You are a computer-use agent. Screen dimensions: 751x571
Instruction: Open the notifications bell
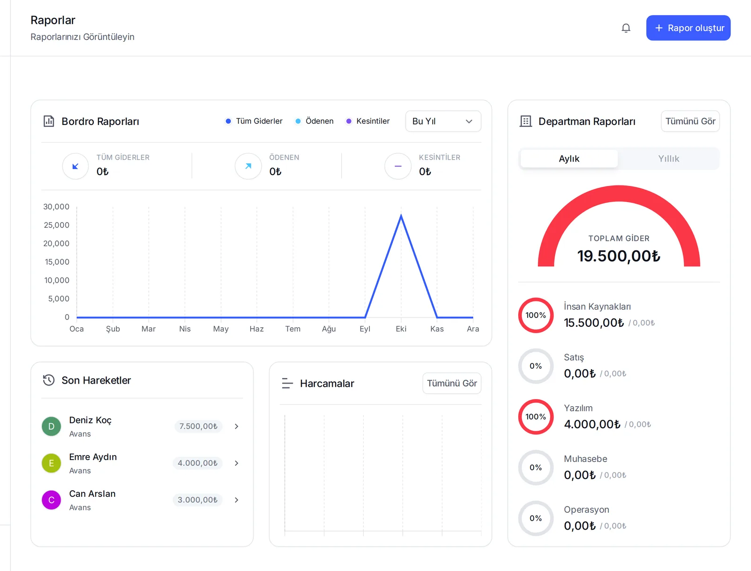(x=626, y=28)
